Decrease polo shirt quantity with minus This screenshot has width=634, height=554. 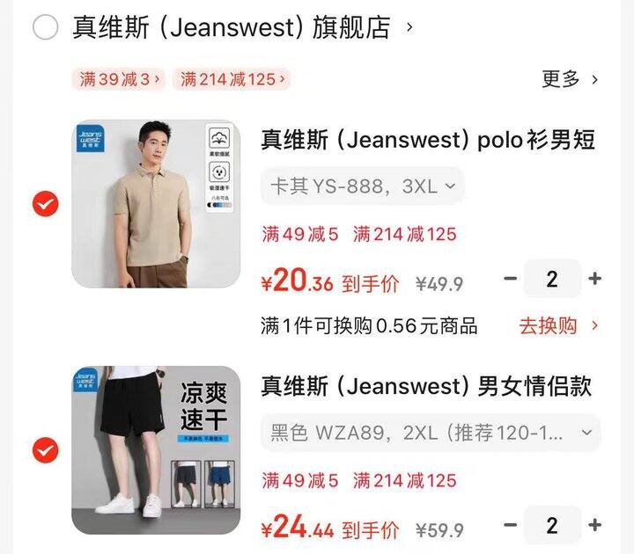(x=510, y=278)
